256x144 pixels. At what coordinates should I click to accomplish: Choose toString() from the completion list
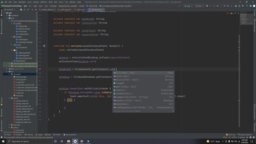pos(143,76)
